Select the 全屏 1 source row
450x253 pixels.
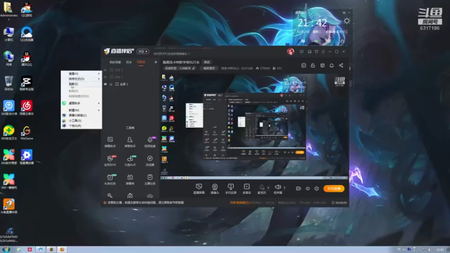[130, 84]
